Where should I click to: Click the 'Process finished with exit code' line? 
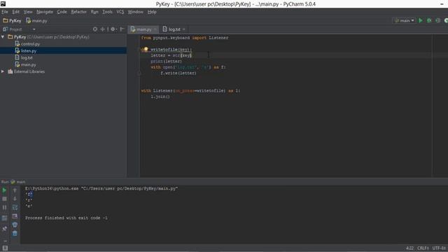pos(66,218)
